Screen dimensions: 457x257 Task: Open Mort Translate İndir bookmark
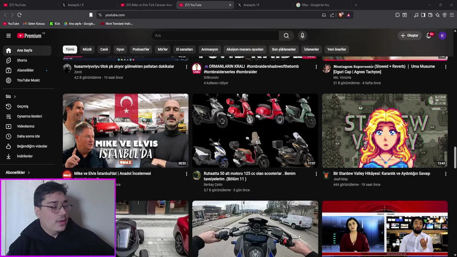(116, 24)
